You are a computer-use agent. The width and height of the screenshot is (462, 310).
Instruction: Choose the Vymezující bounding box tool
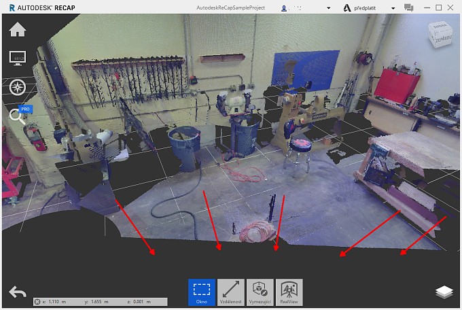(260, 292)
